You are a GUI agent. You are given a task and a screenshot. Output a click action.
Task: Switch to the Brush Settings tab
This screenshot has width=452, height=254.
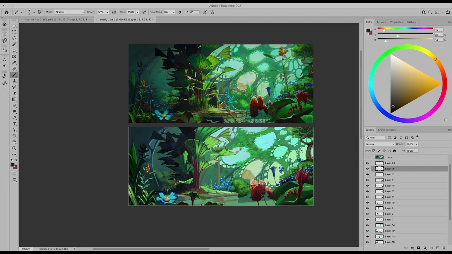(387, 130)
